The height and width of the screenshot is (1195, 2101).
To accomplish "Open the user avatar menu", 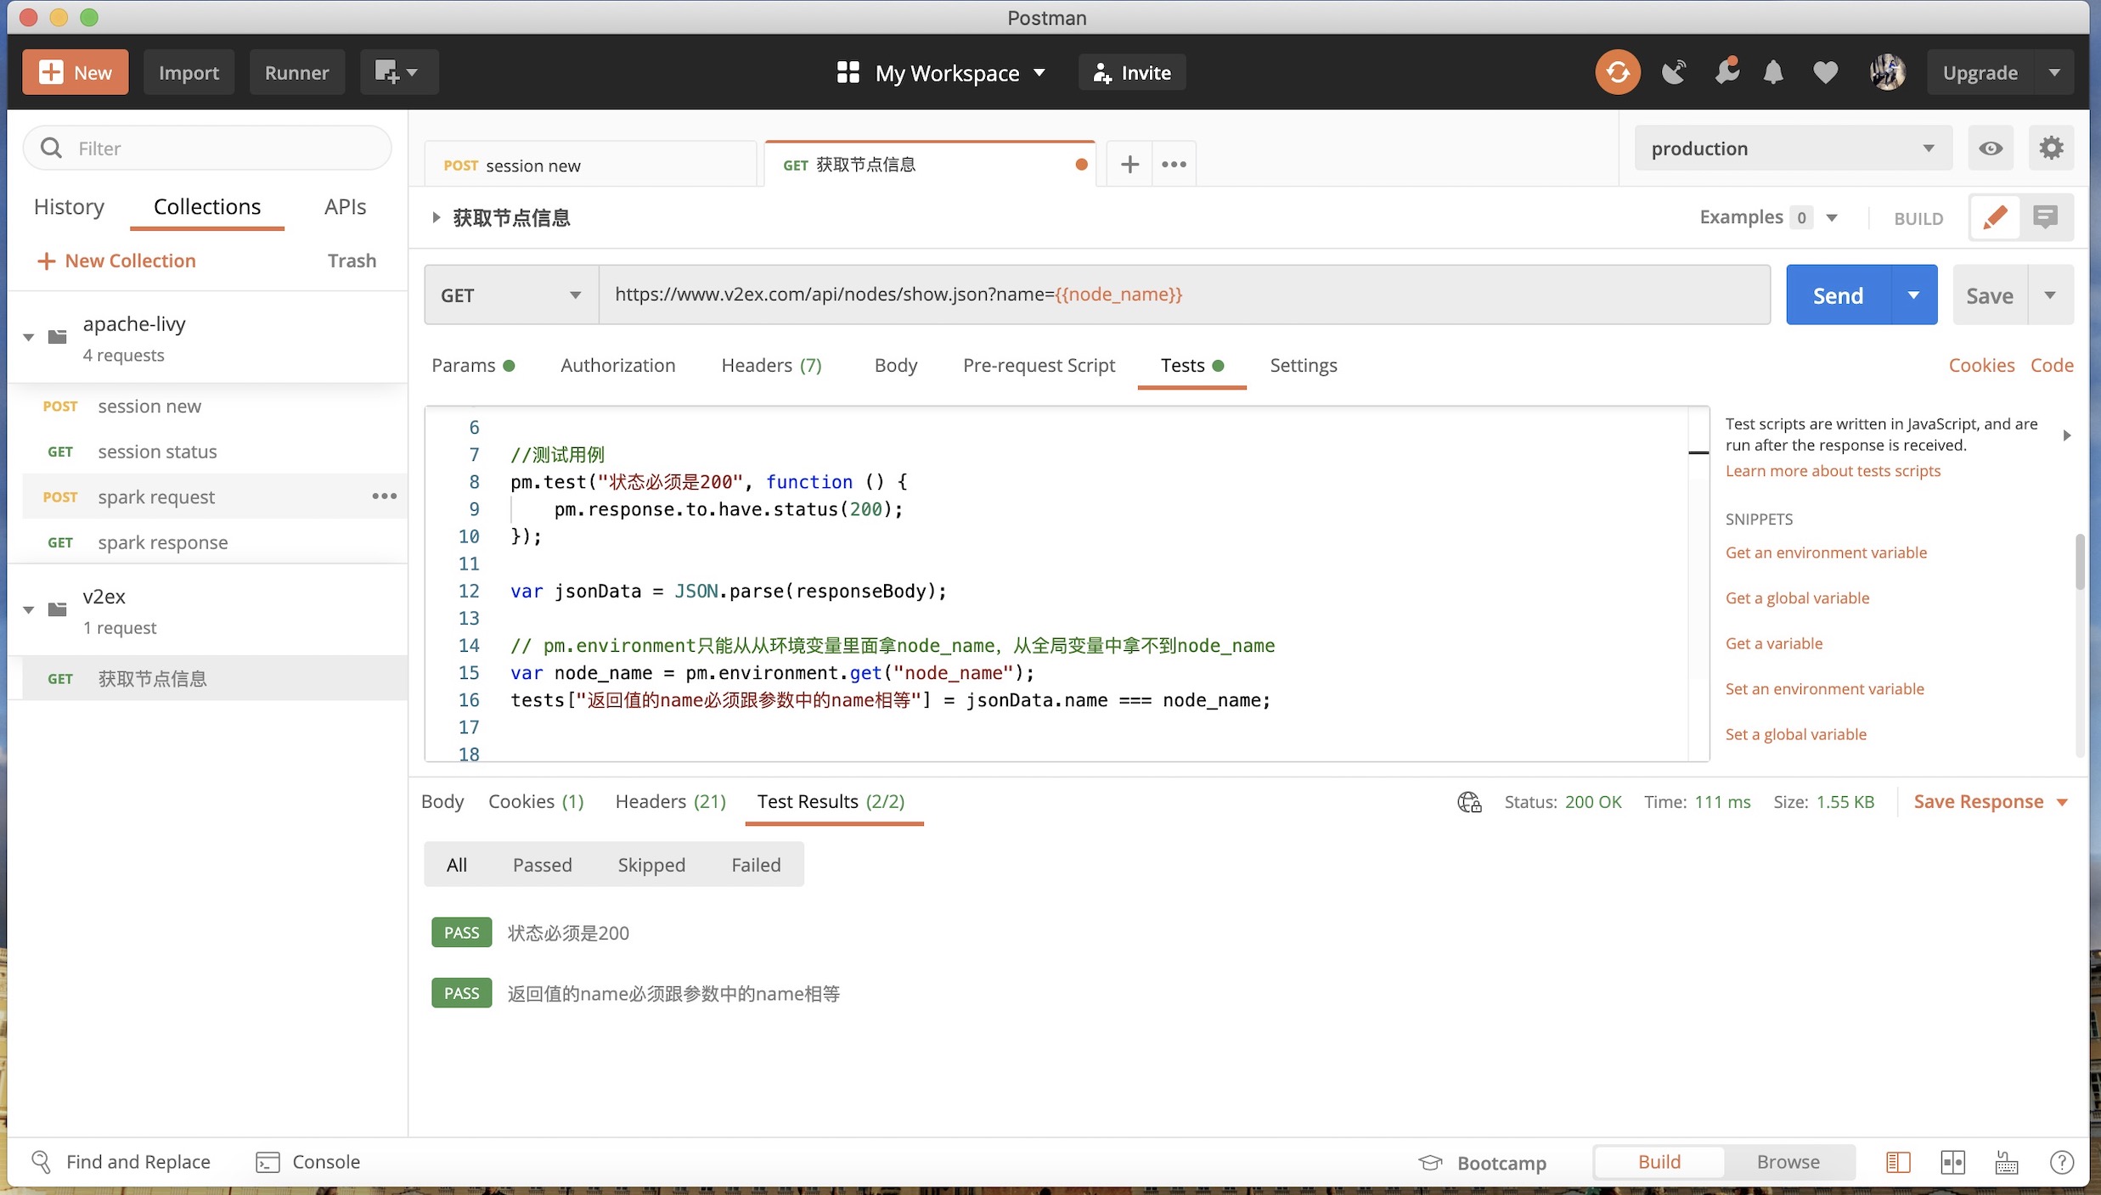I will (1887, 72).
